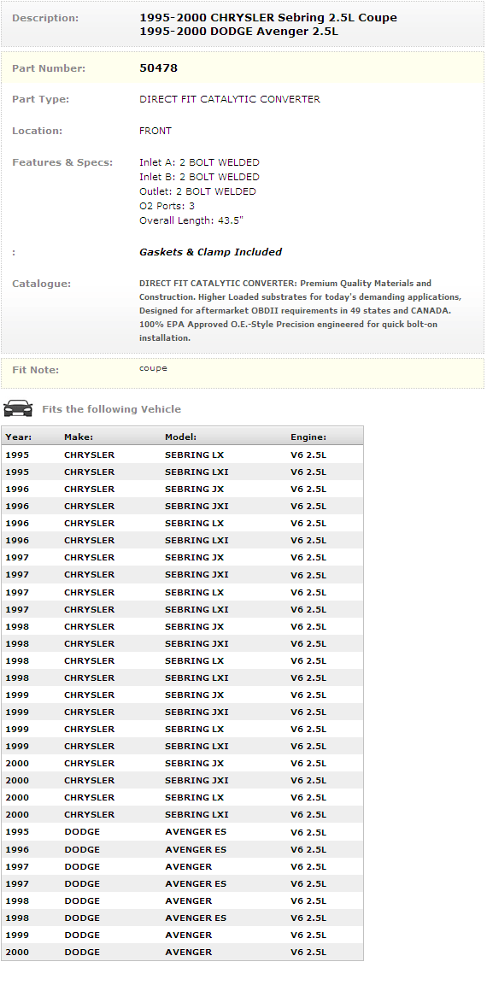Select the 2000 SEBRING JXI row
Image resolution: width=487 pixels, height=991 pixels.
click(182, 780)
